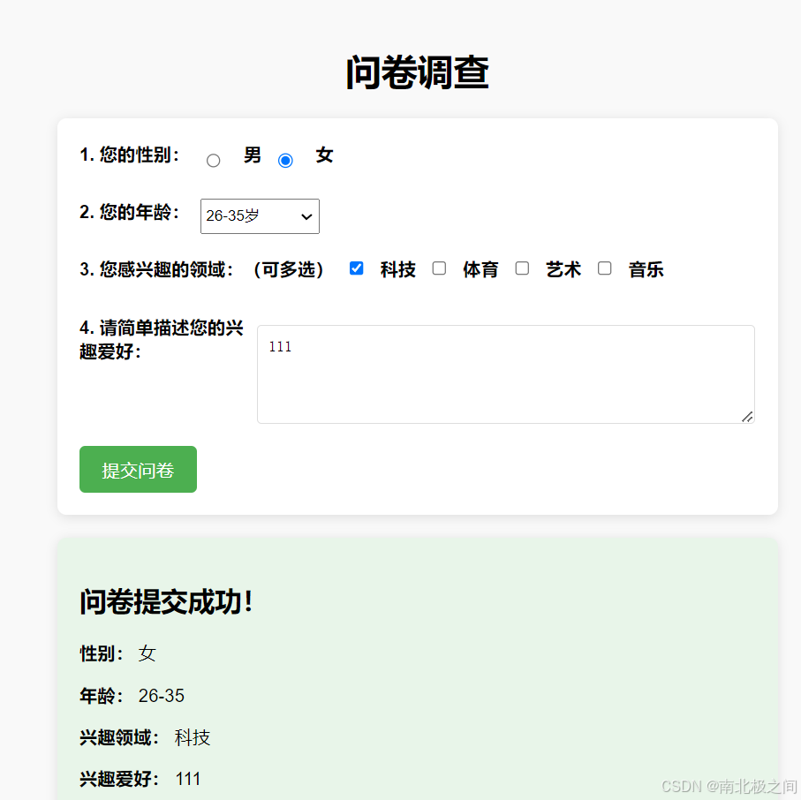Viewport: 801px width, 800px height.
Task: Click the 1. 您的性别 question label
Action: [x=130, y=155]
